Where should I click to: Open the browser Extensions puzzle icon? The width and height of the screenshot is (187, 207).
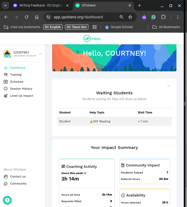[x=163, y=17]
